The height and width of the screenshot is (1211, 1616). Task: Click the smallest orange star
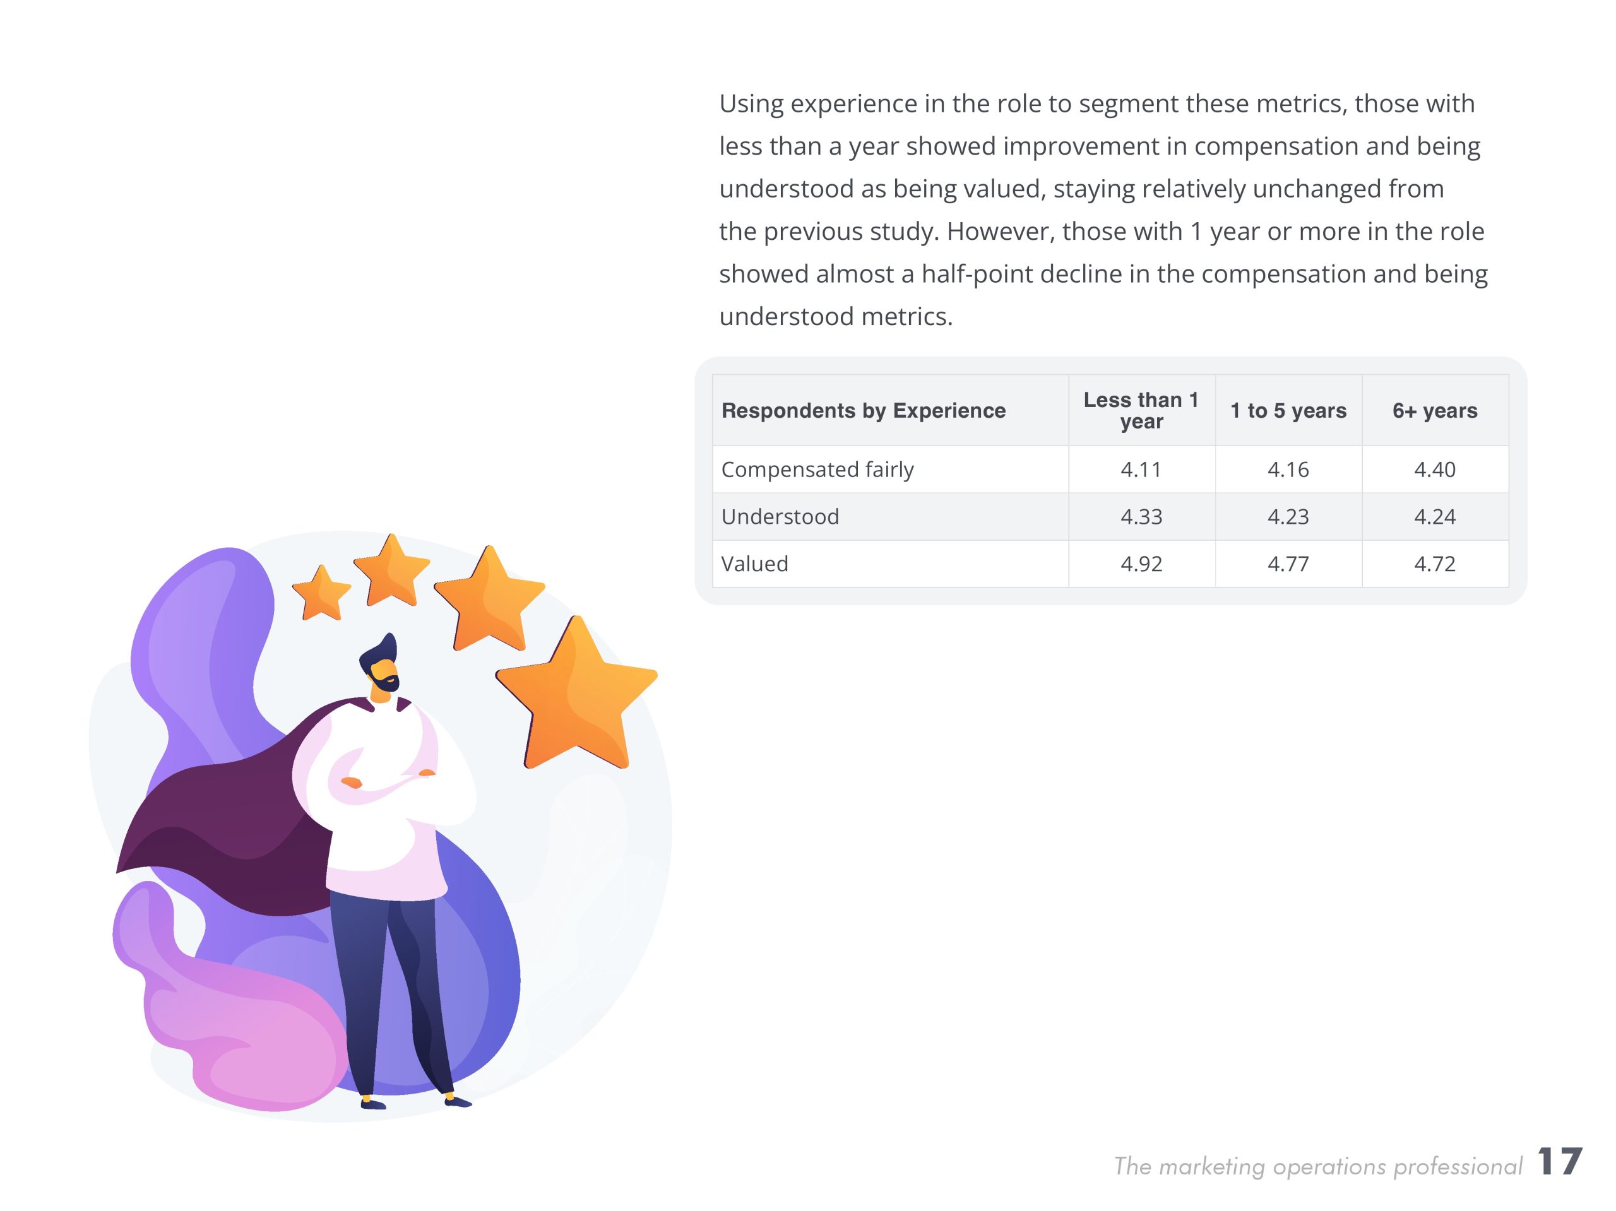[x=321, y=594]
